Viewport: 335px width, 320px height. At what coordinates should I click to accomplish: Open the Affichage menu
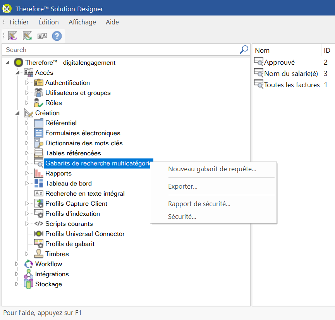(82, 22)
